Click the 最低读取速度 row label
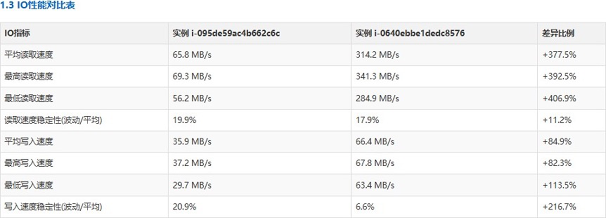The image size is (606, 218). coord(29,98)
